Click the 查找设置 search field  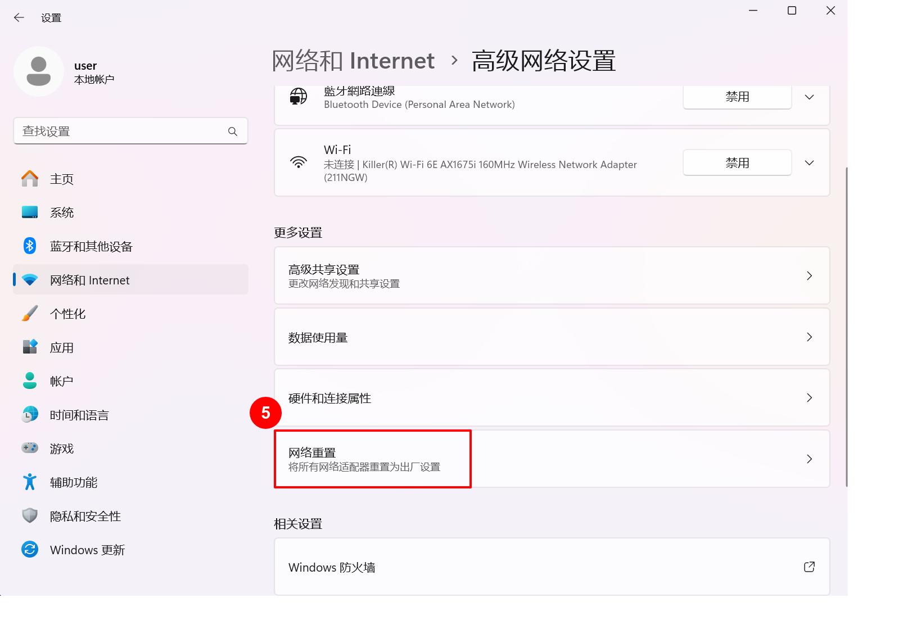130,131
